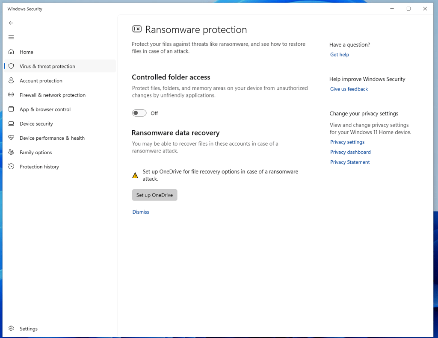Click the Ransomware data recovery heading
This screenshot has height=338, width=438.
[x=175, y=133]
